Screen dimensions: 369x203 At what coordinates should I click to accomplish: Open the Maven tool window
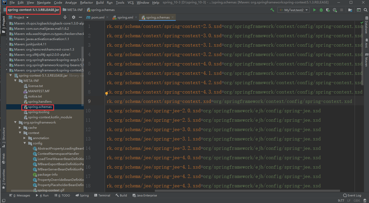tap(366, 60)
